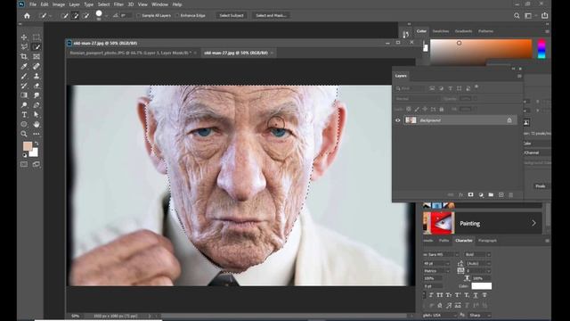Select the Rectangular Marquee tool
This screenshot has width=570, height=321.
37,37
